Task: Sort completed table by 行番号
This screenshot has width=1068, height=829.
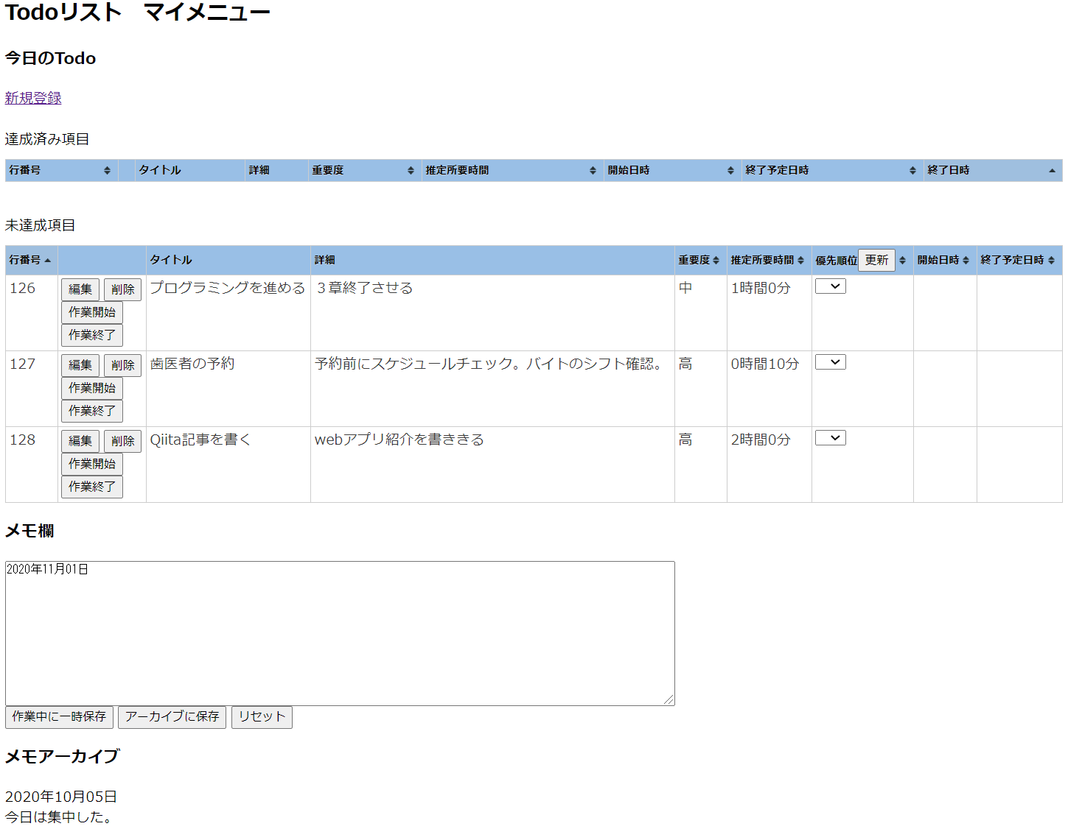Action: click(61, 170)
